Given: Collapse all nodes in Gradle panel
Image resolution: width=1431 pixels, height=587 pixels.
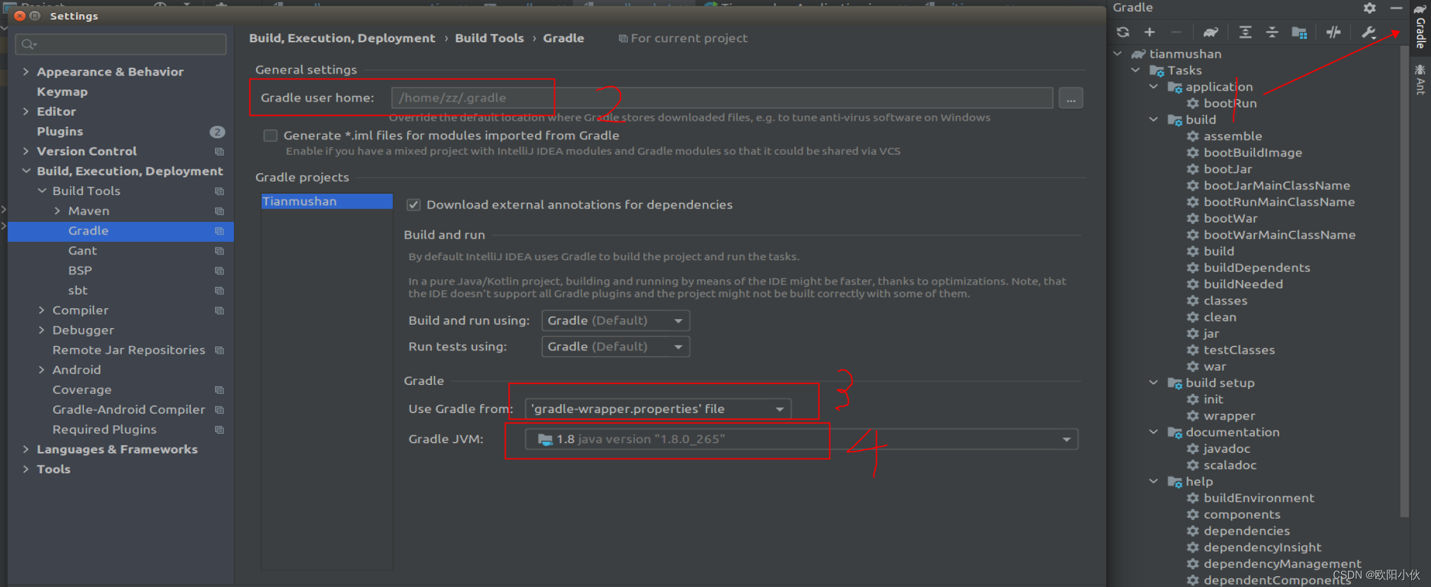Looking at the screenshot, I should [1272, 32].
